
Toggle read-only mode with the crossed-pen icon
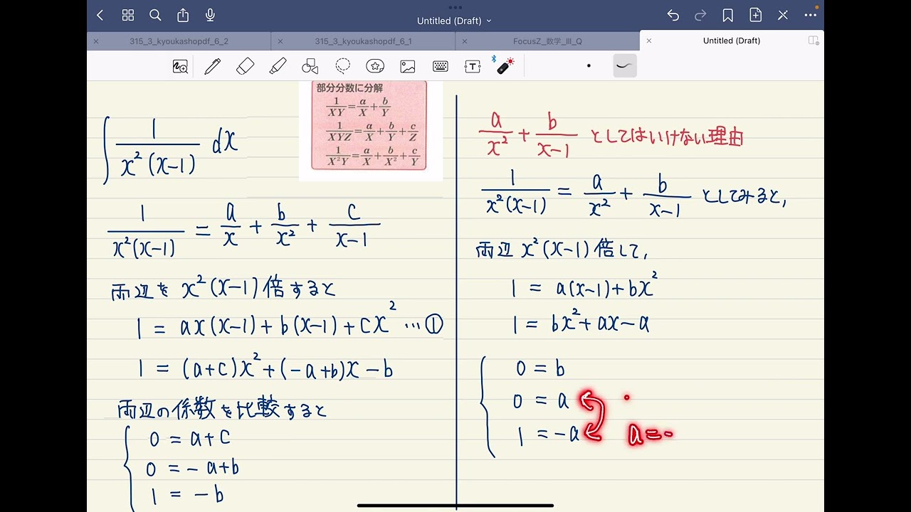coord(783,15)
